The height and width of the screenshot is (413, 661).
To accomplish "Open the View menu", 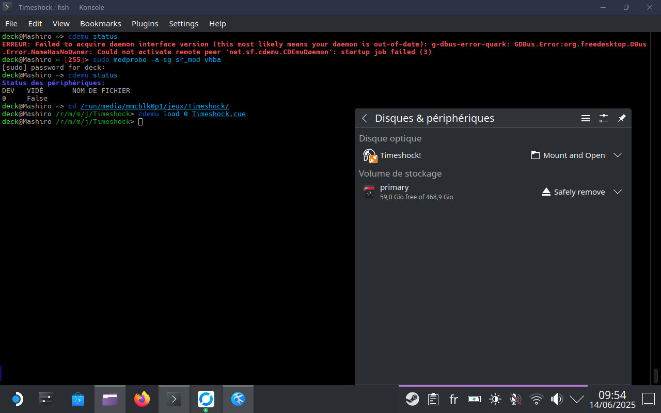I will (x=61, y=24).
